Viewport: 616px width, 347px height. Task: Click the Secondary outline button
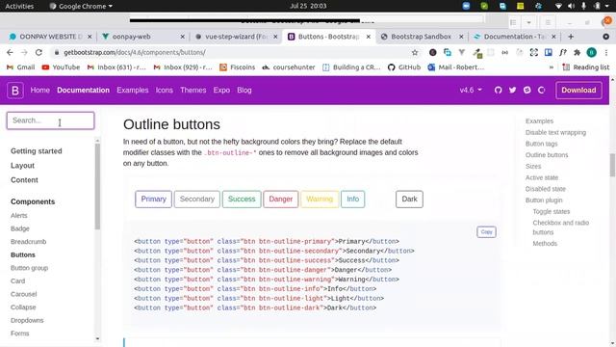[x=196, y=200]
